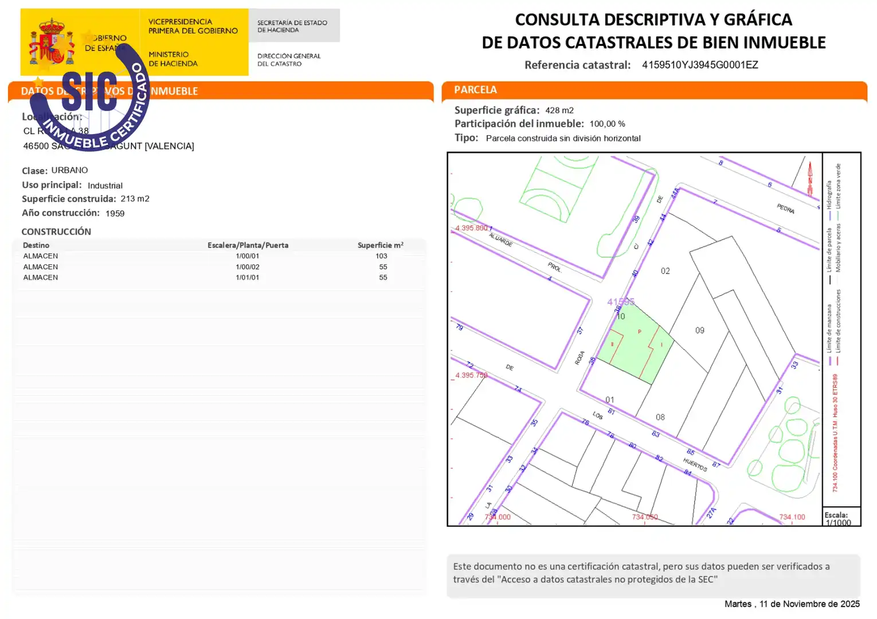
Task: Click the '1/01/01' table cell
Action: coord(247,277)
